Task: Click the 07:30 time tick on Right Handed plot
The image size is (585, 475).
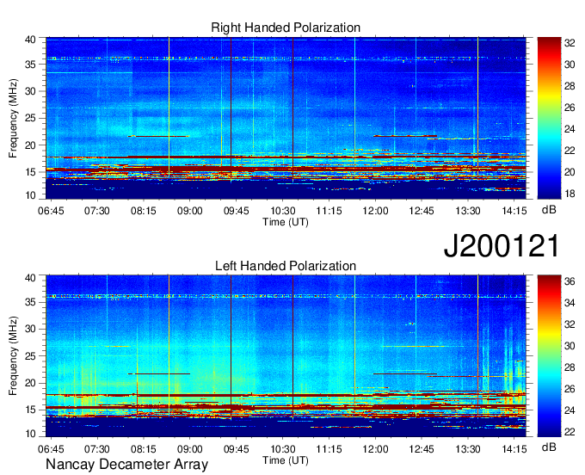Action: 97,211
